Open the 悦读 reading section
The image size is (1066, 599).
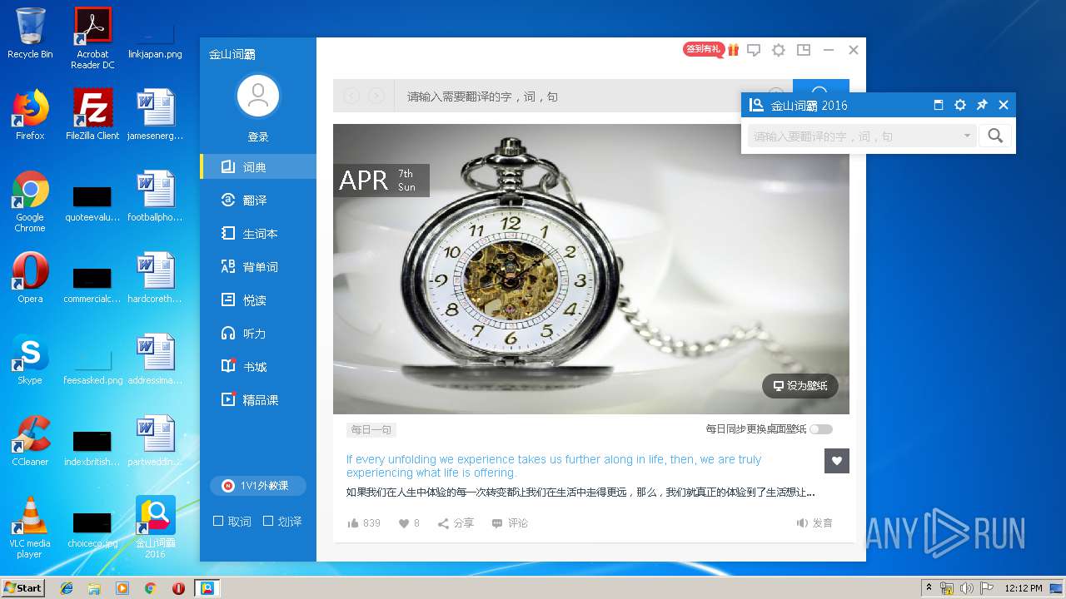tap(258, 300)
